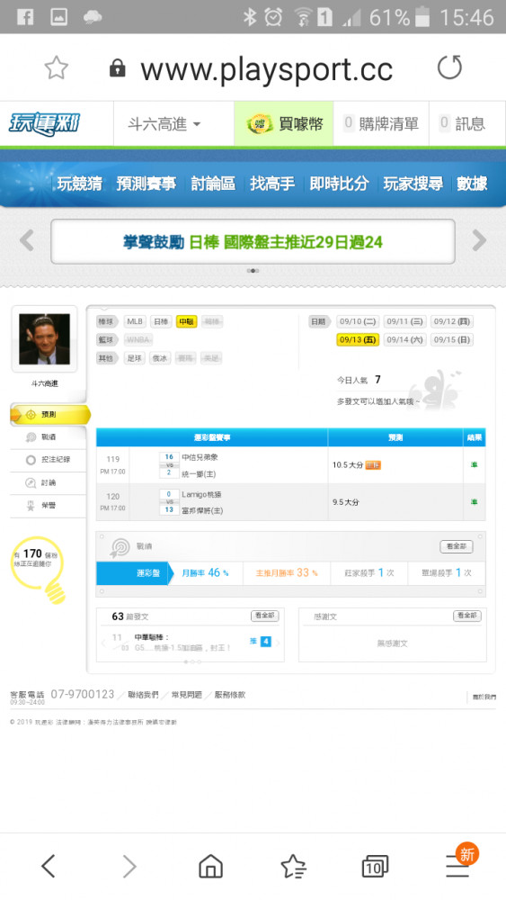Go to 預測賽事 in the navigation bar
Viewport: 506px width, 900px height.
pos(146,184)
